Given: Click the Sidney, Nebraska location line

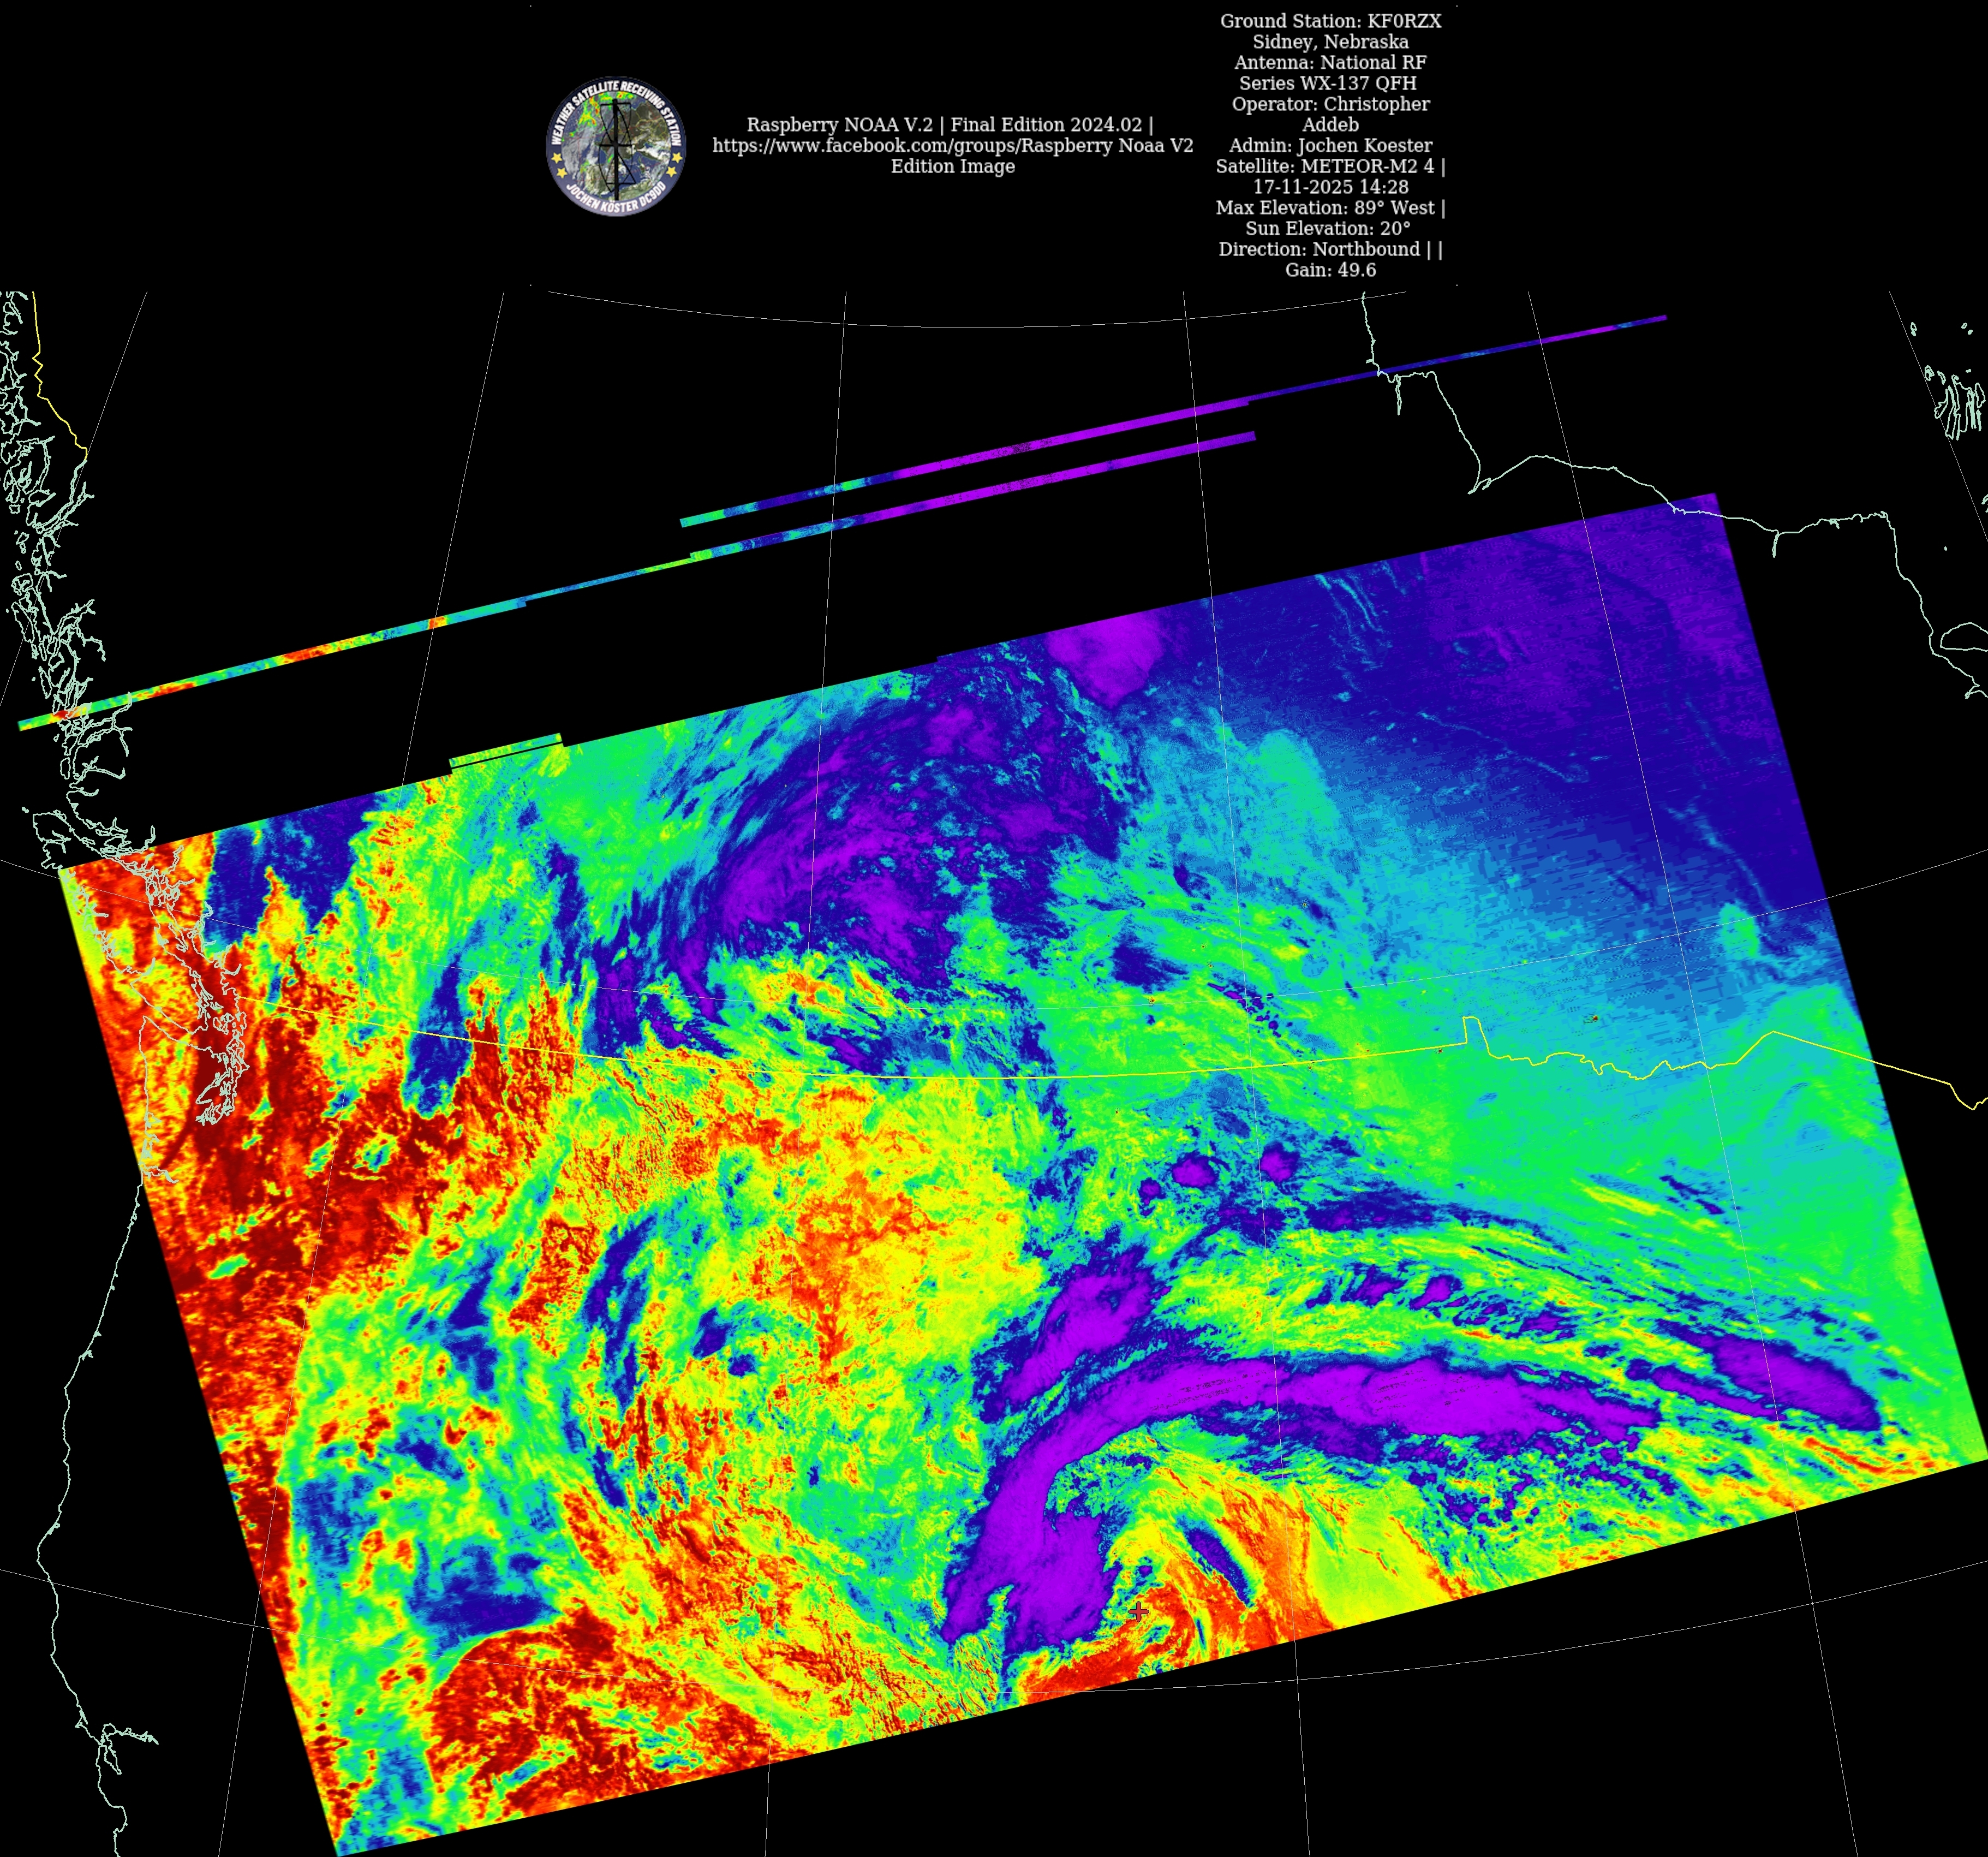Looking at the screenshot, I should click(x=1330, y=42).
